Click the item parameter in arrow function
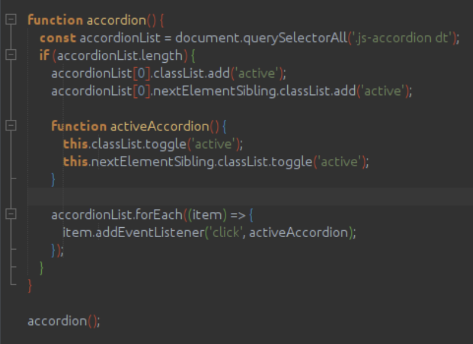 [206, 215]
